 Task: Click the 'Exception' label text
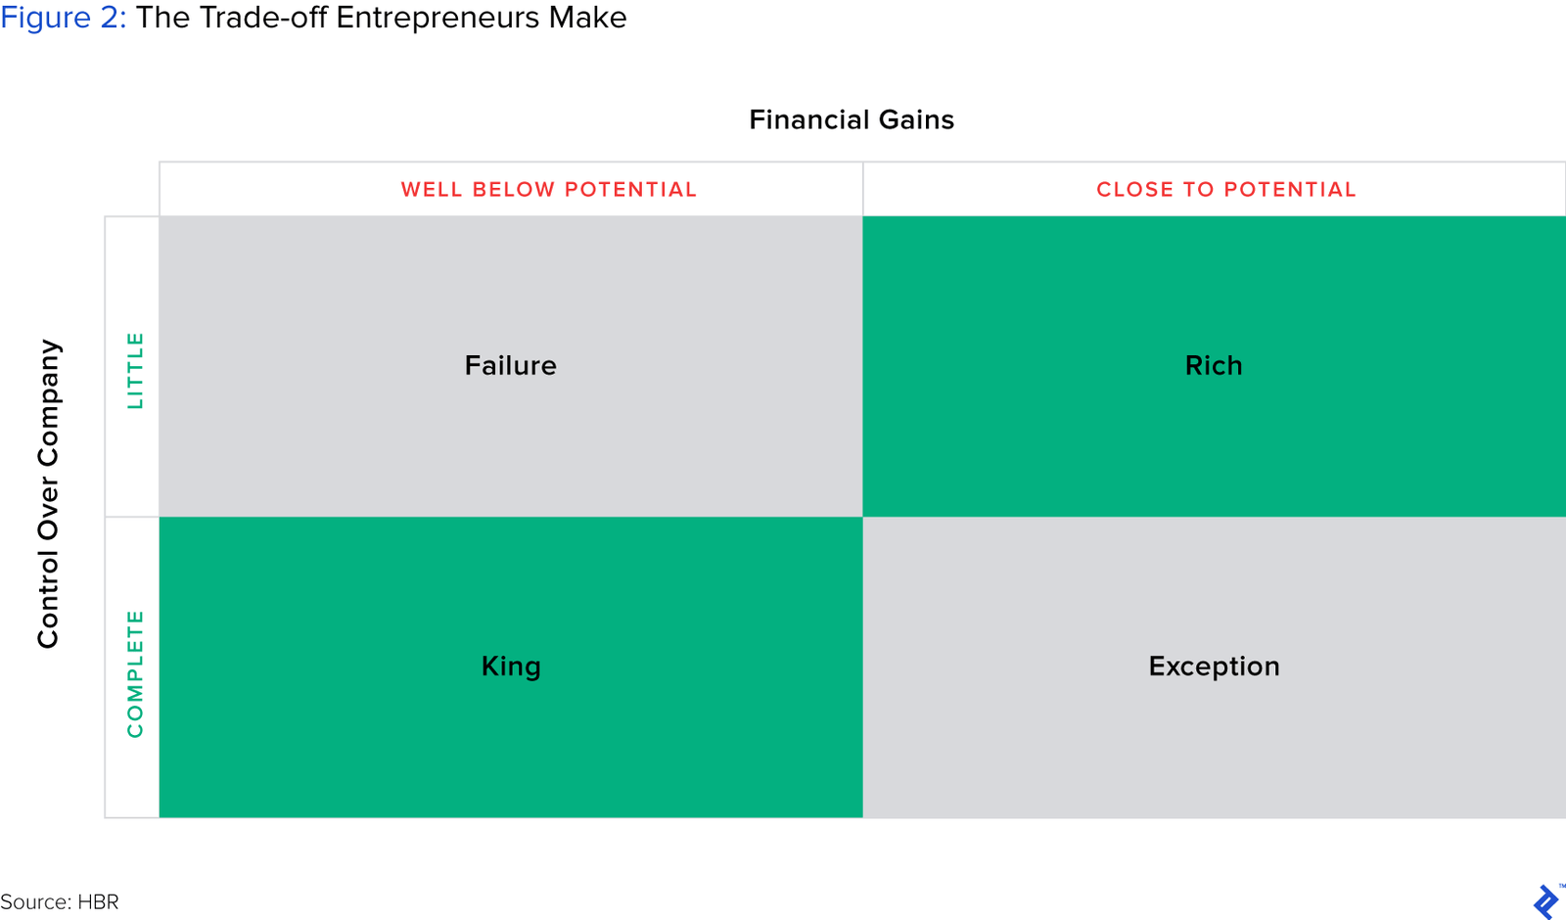click(x=1214, y=667)
